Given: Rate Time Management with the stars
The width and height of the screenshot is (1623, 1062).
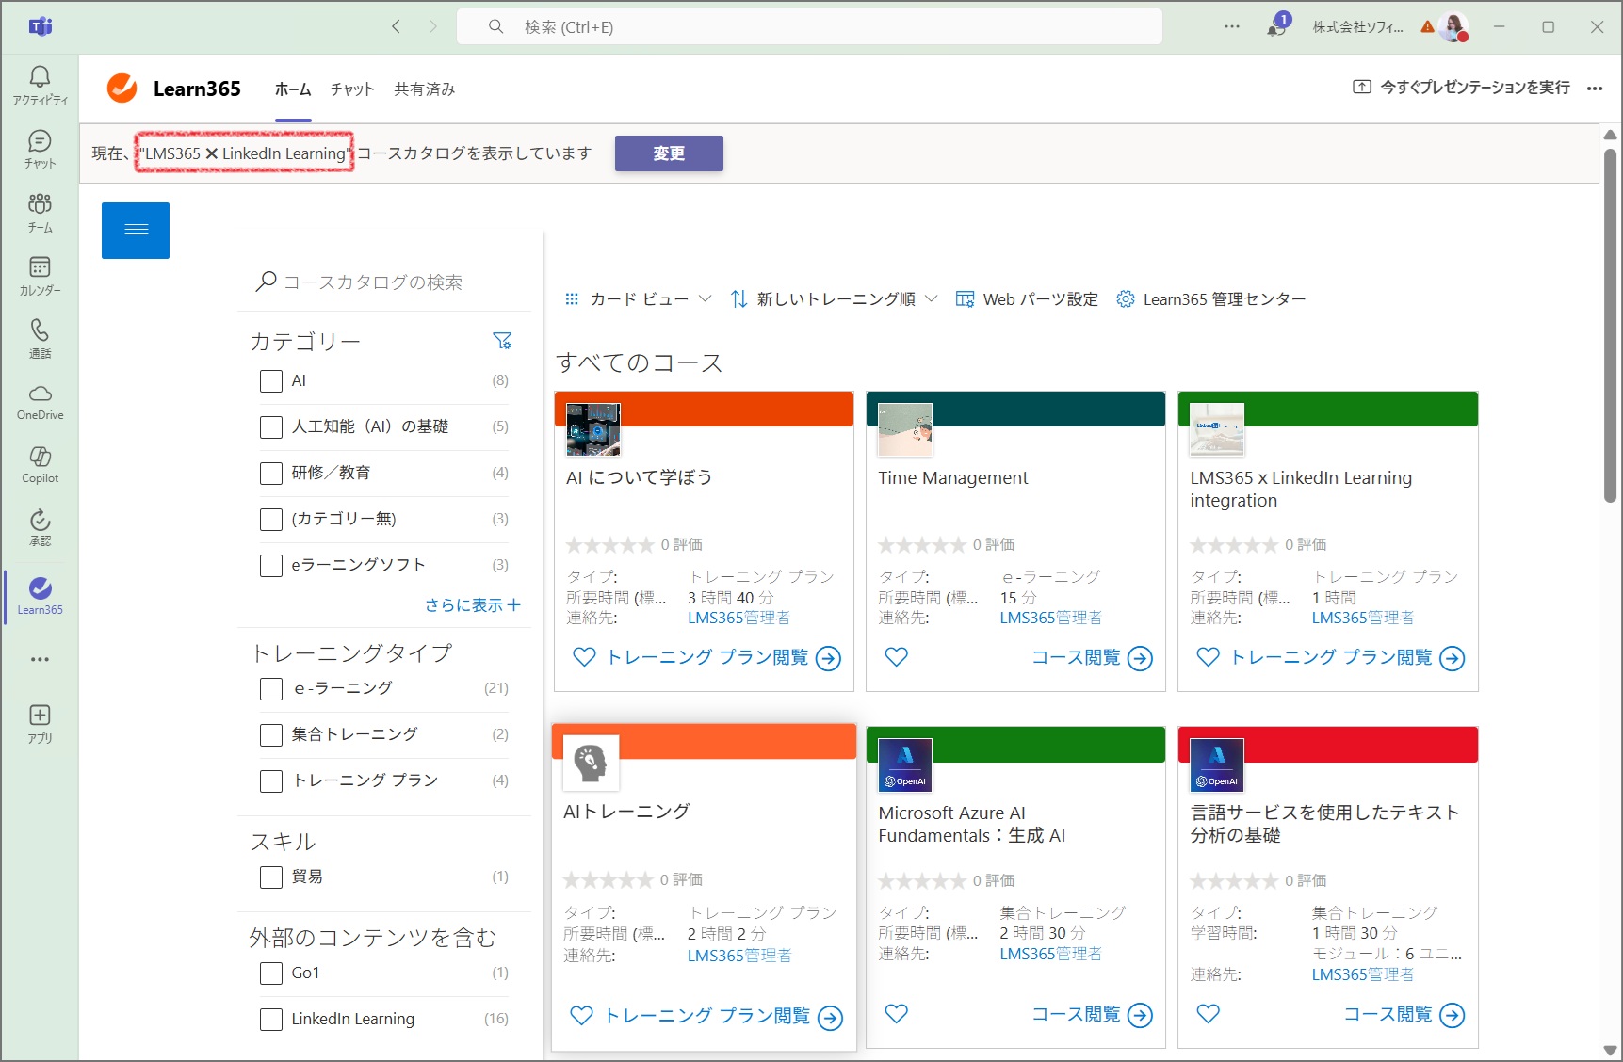Looking at the screenshot, I should click(921, 545).
